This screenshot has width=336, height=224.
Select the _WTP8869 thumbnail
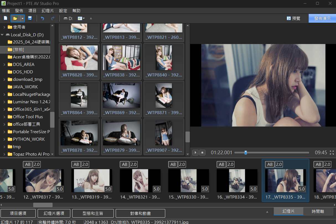click(122, 99)
